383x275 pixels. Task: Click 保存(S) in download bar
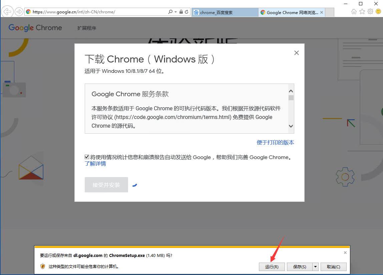pyautogui.click(x=300, y=267)
